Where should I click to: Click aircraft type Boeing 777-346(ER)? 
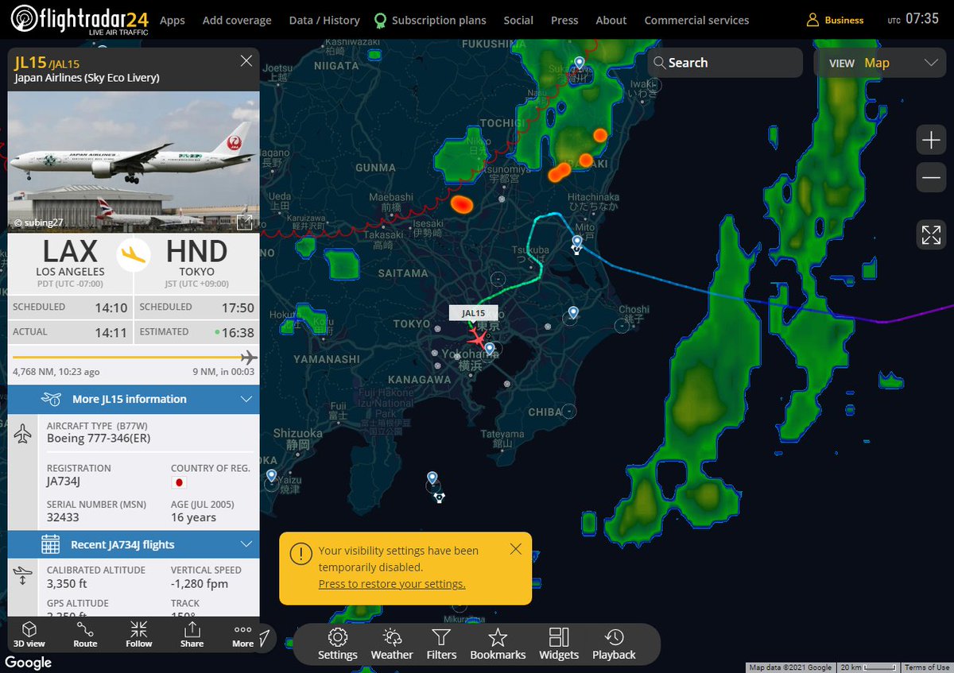[99, 439]
